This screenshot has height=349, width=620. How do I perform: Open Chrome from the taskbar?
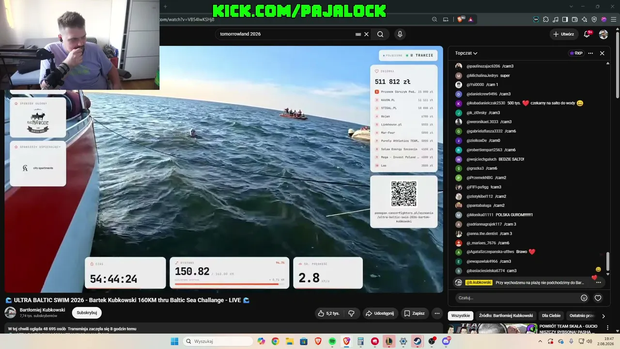point(275,341)
